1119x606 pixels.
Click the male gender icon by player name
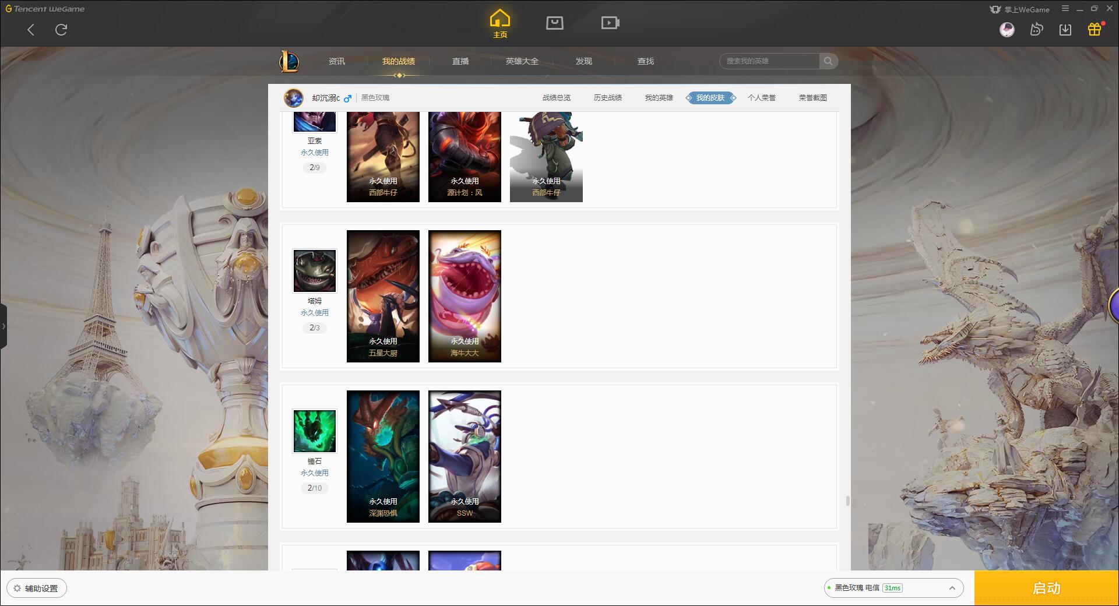point(348,98)
